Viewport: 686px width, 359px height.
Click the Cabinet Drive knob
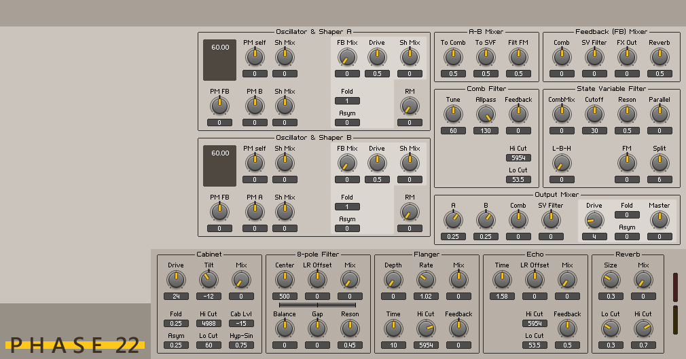coord(176,280)
